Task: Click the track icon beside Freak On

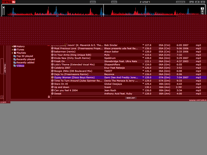Action: tap(53, 61)
